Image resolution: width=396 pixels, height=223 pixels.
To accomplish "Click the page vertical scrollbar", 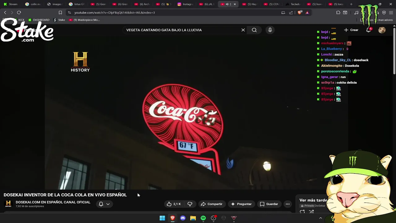I will [x=394, y=51].
